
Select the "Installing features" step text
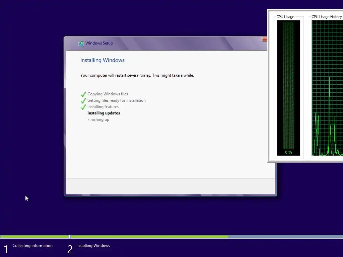pyautogui.click(x=103, y=107)
